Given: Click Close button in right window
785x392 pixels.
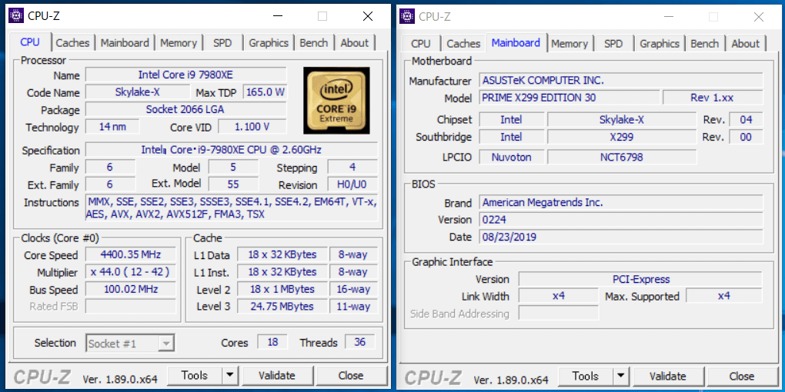Looking at the screenshot, I should point(742,376).
